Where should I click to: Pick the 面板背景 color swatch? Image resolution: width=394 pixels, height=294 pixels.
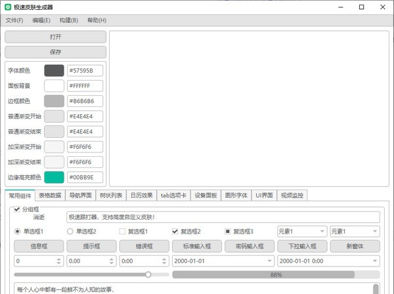click(55, 86)
